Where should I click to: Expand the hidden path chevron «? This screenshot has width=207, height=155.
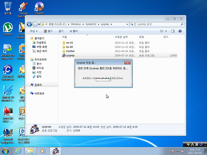pos(46,24)
